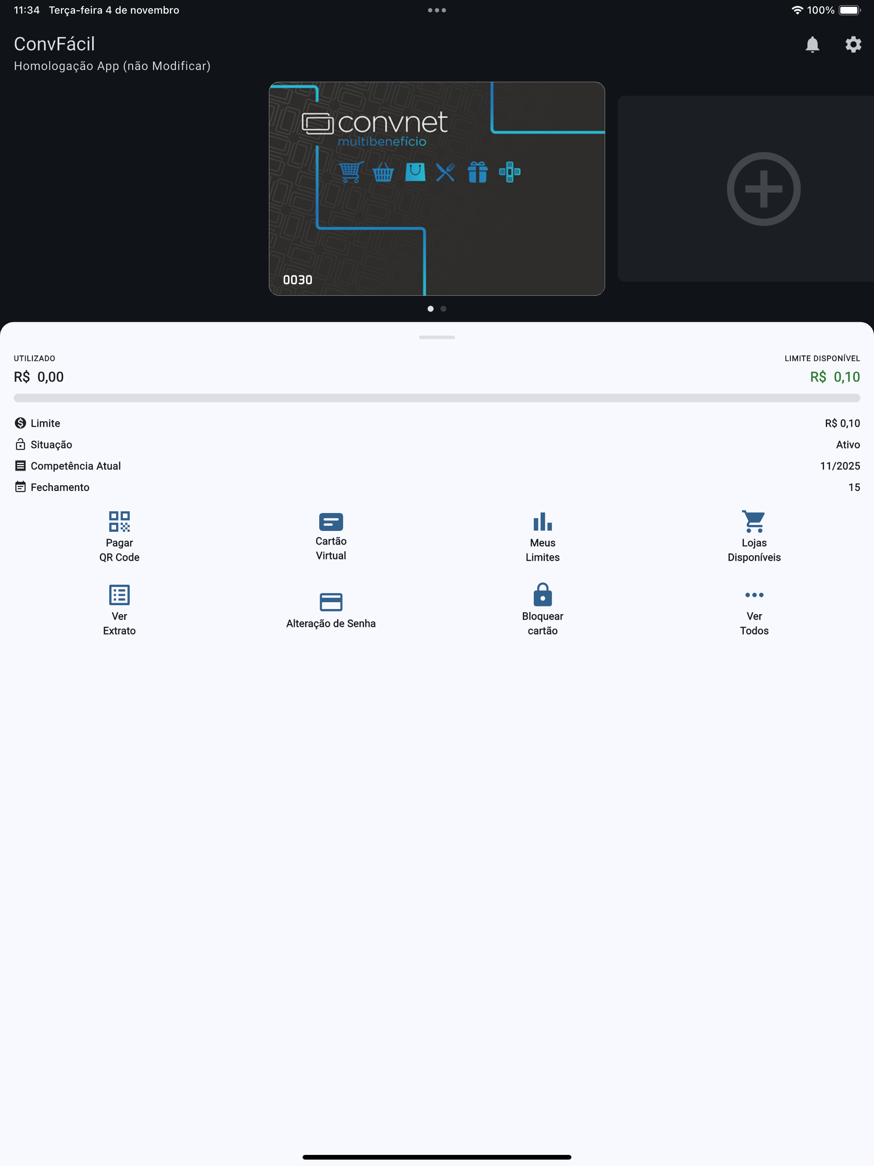This screenshot has height=1166, width=874.
Task: Tap the Pagar QR Code icon
Action: pyautogui.click(x=119, y=521)
